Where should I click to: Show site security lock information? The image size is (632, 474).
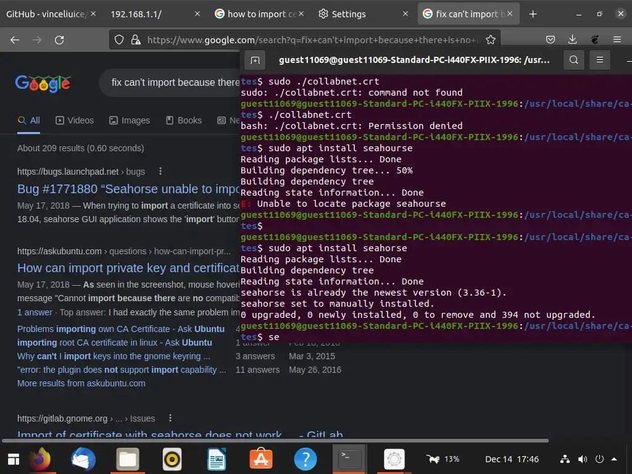click(x=136, y=39)
